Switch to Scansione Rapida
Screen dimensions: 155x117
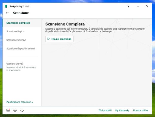pyautogui.click(x=22, y=31)
